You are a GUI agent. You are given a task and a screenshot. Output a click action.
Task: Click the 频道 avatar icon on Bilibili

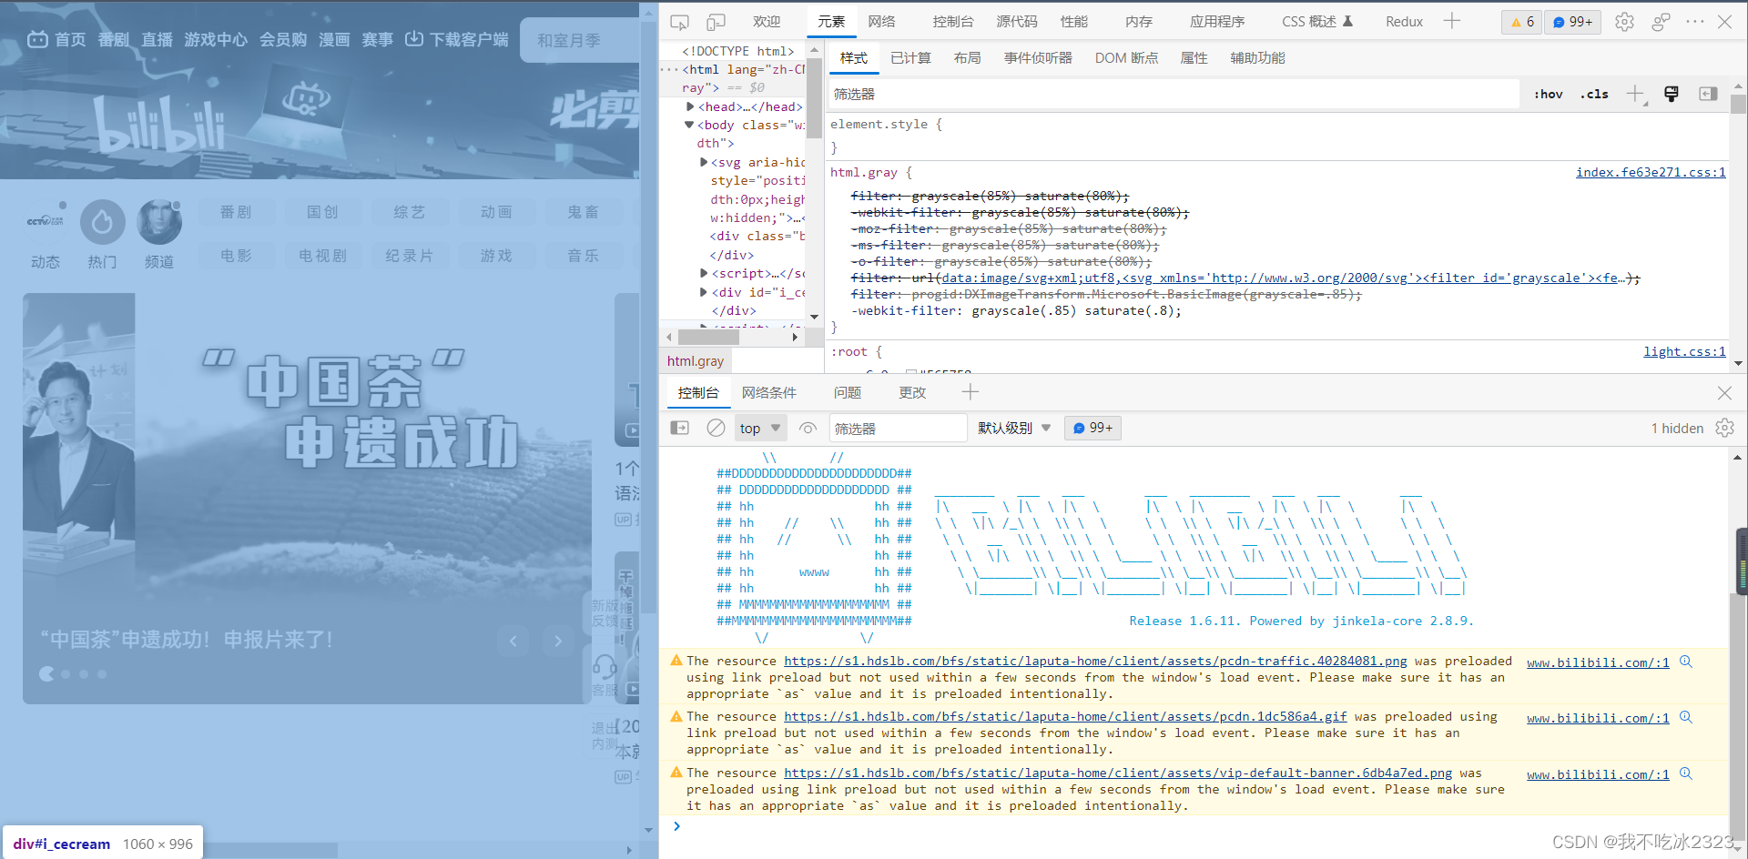click(159, 222)
